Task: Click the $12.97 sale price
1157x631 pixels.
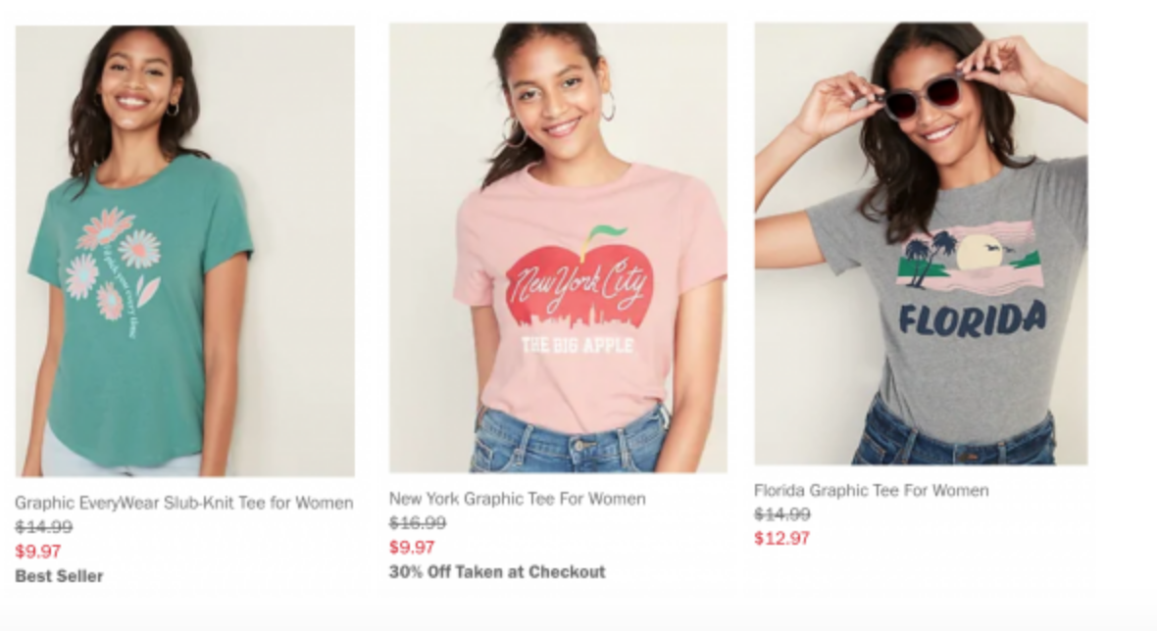Action: click(x=781, y=538)
